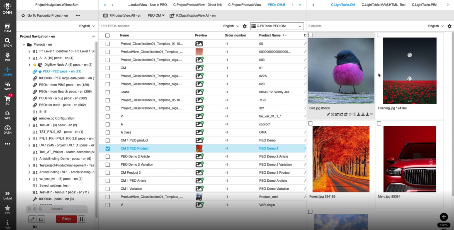Image resolution: width=454 pixels, height=230 pixels.
Task: Open the shopping cart SC icon
Action: tap(8, 100)
